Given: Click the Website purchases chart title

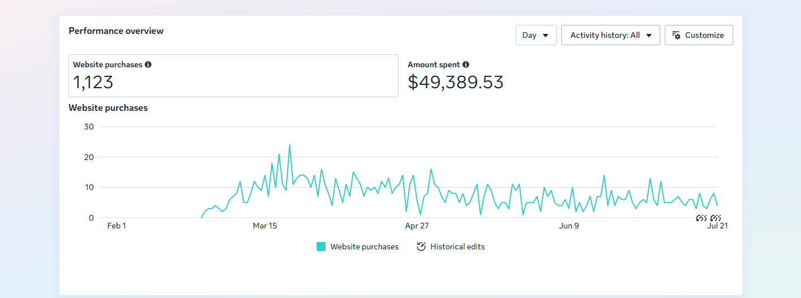Looking at the screenshot, I should click(x=108, y=107).
